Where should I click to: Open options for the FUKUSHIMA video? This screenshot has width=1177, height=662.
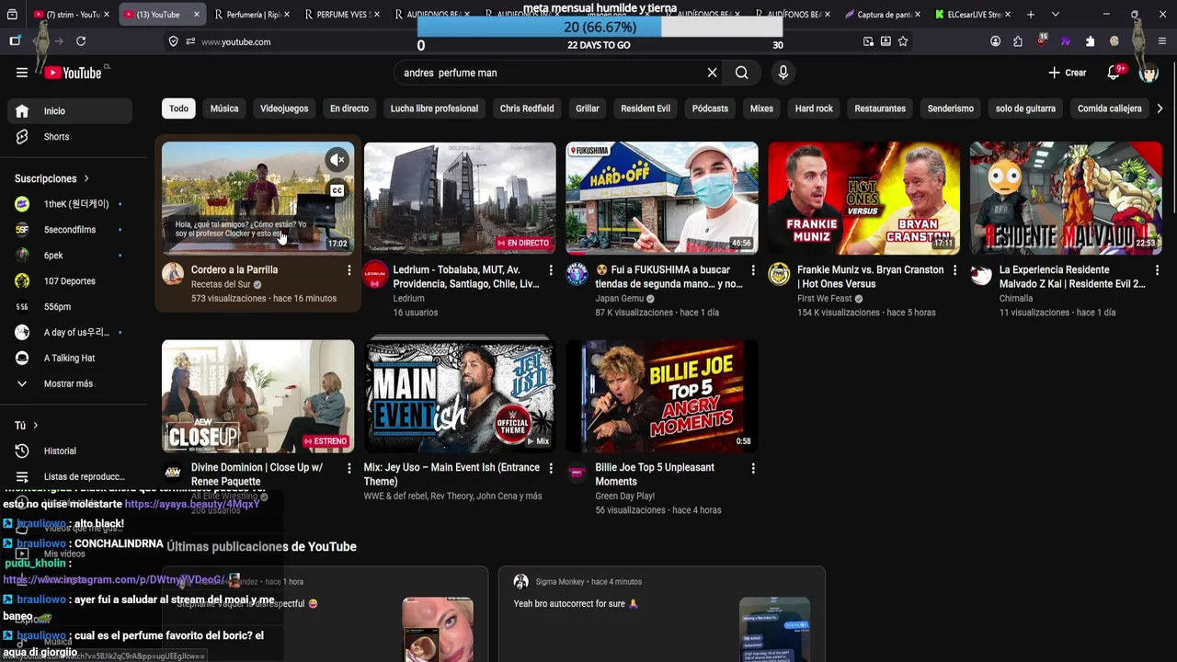753,270
